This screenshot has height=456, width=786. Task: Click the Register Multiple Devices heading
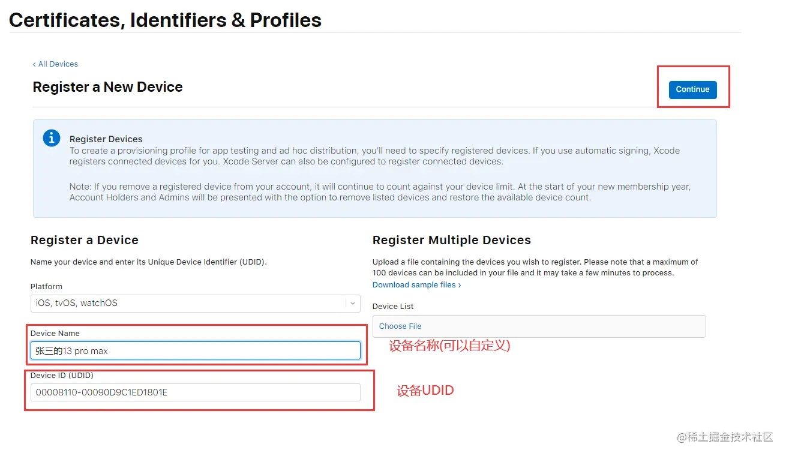click(x=451, y=240)
